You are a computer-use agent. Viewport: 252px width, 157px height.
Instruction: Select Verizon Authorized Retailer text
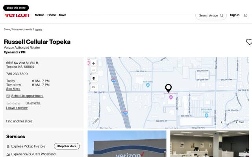pos(22,47)
